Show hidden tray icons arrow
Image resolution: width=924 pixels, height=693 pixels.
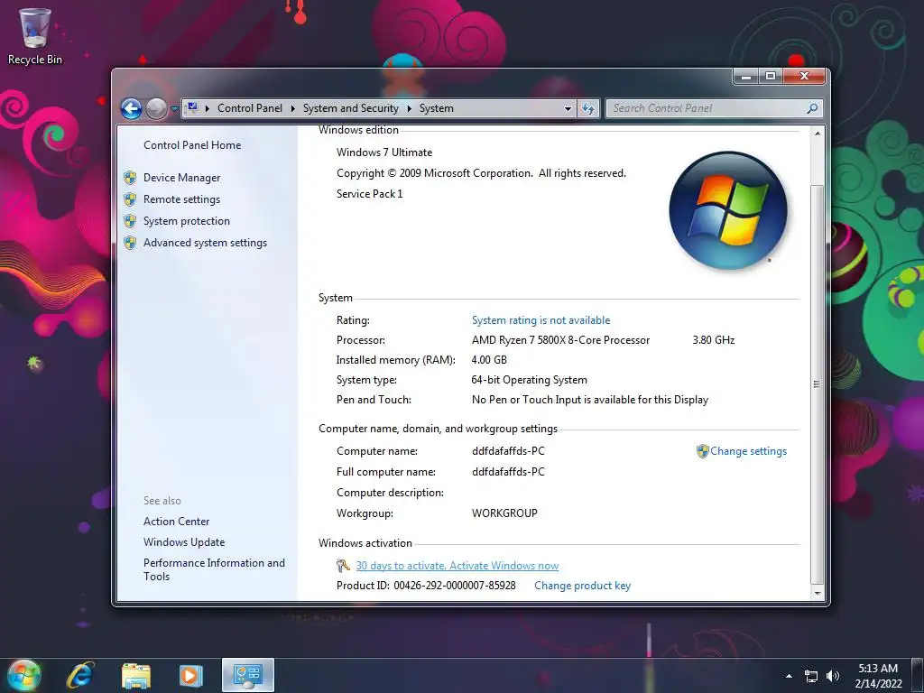789,676
